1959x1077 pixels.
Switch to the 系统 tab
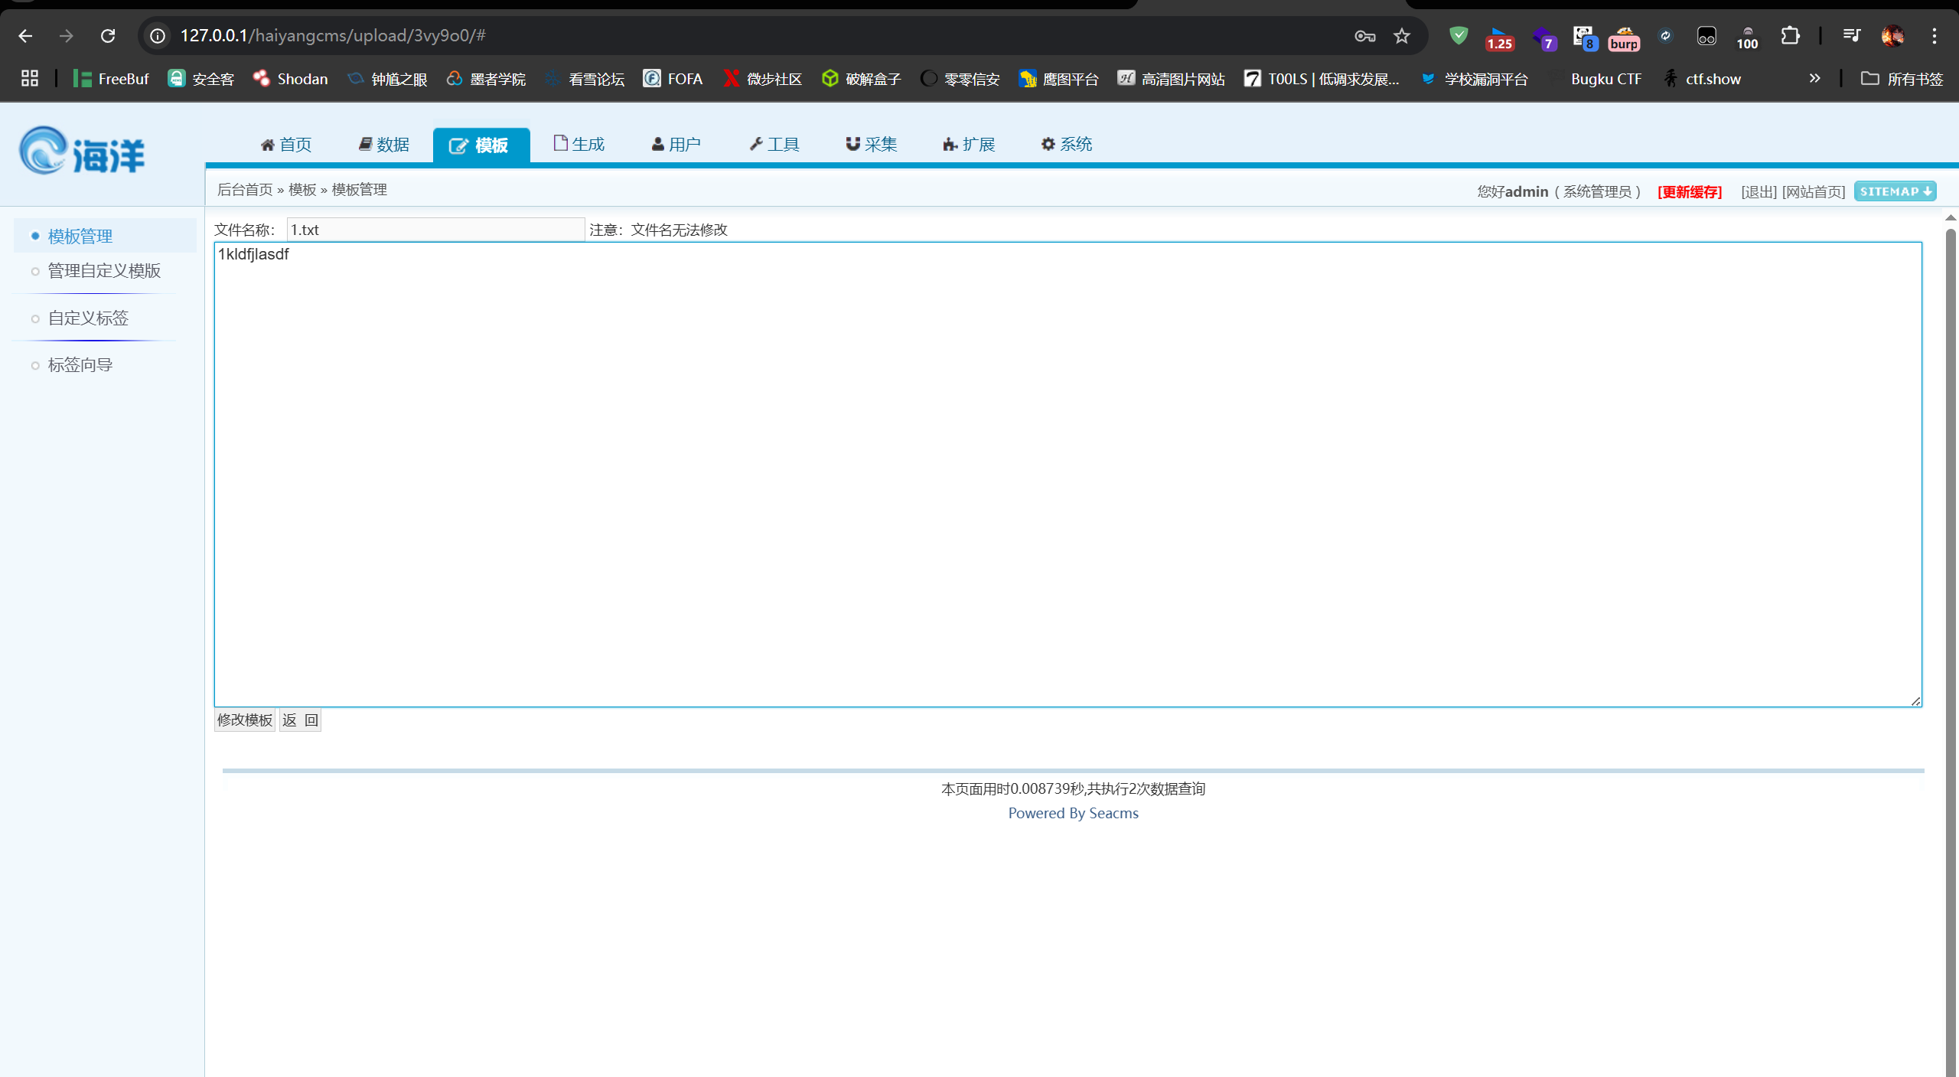(1066, 144)
